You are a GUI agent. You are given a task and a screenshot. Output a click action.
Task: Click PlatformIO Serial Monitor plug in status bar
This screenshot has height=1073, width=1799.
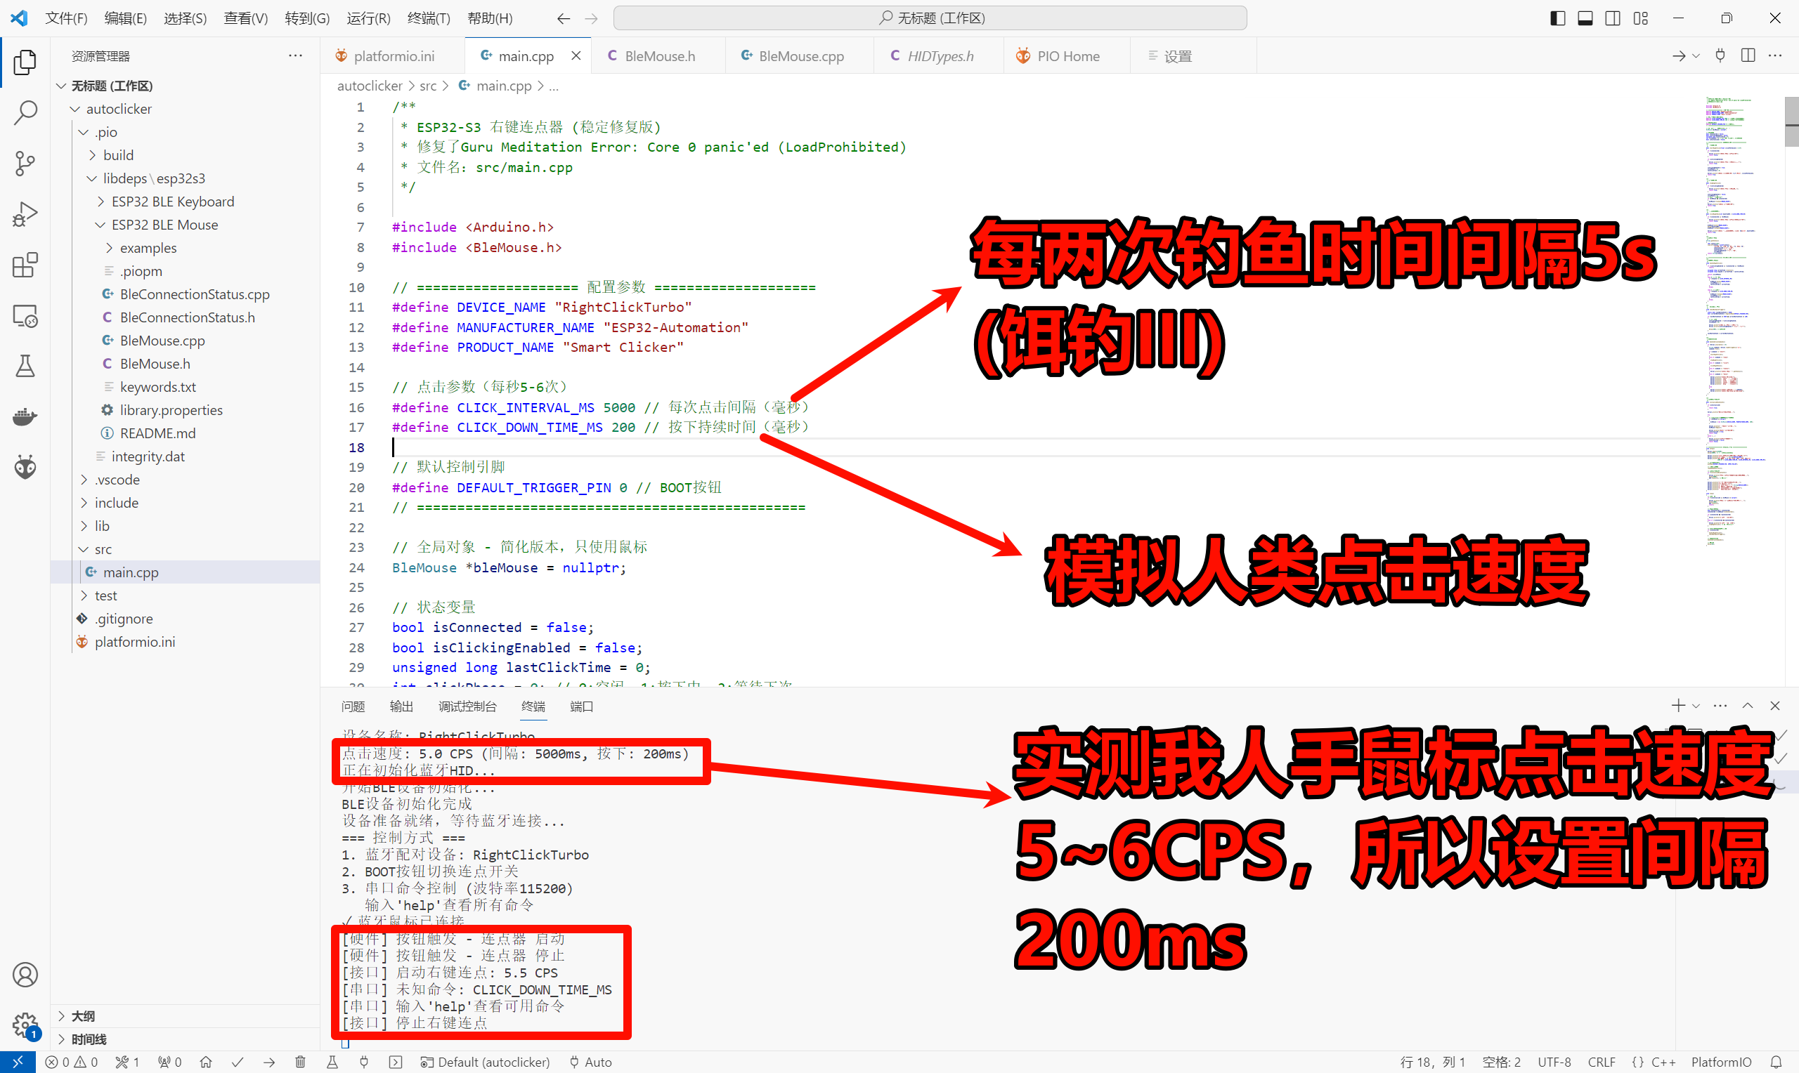click(x=364, y=1062)
